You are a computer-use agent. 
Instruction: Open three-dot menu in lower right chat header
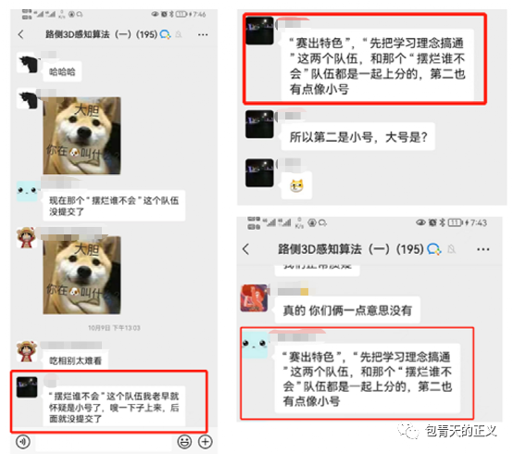pyautogui.click(x=482, y=249)
